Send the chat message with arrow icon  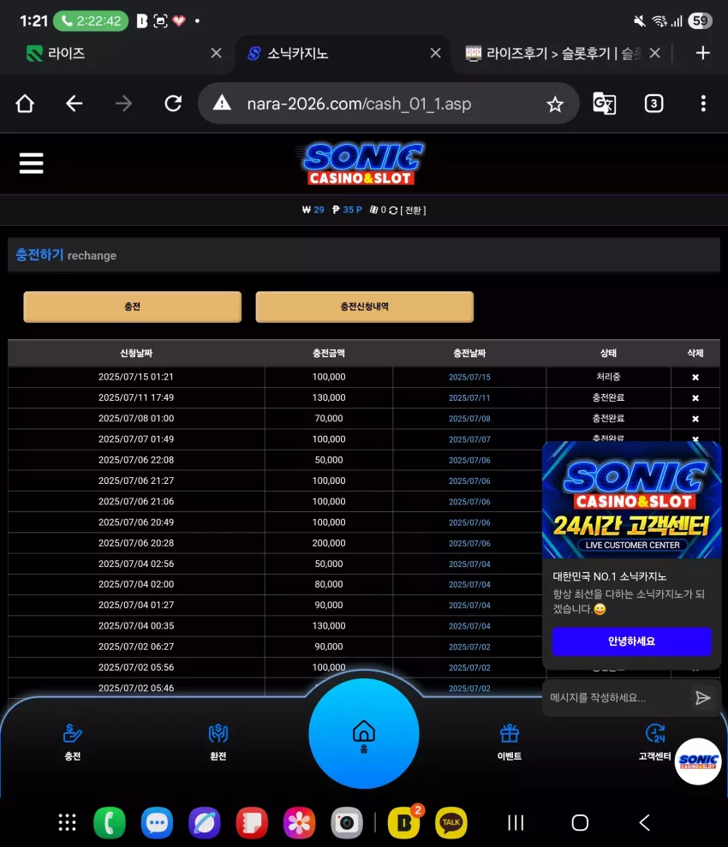tap(702, 698)
